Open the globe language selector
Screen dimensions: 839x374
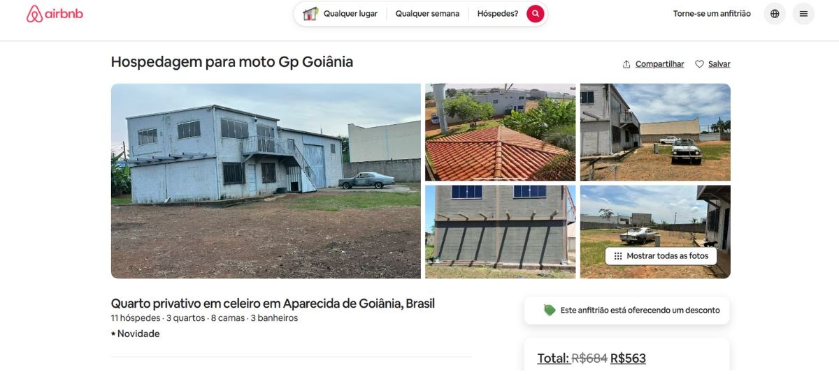click(x=775, y=13)
